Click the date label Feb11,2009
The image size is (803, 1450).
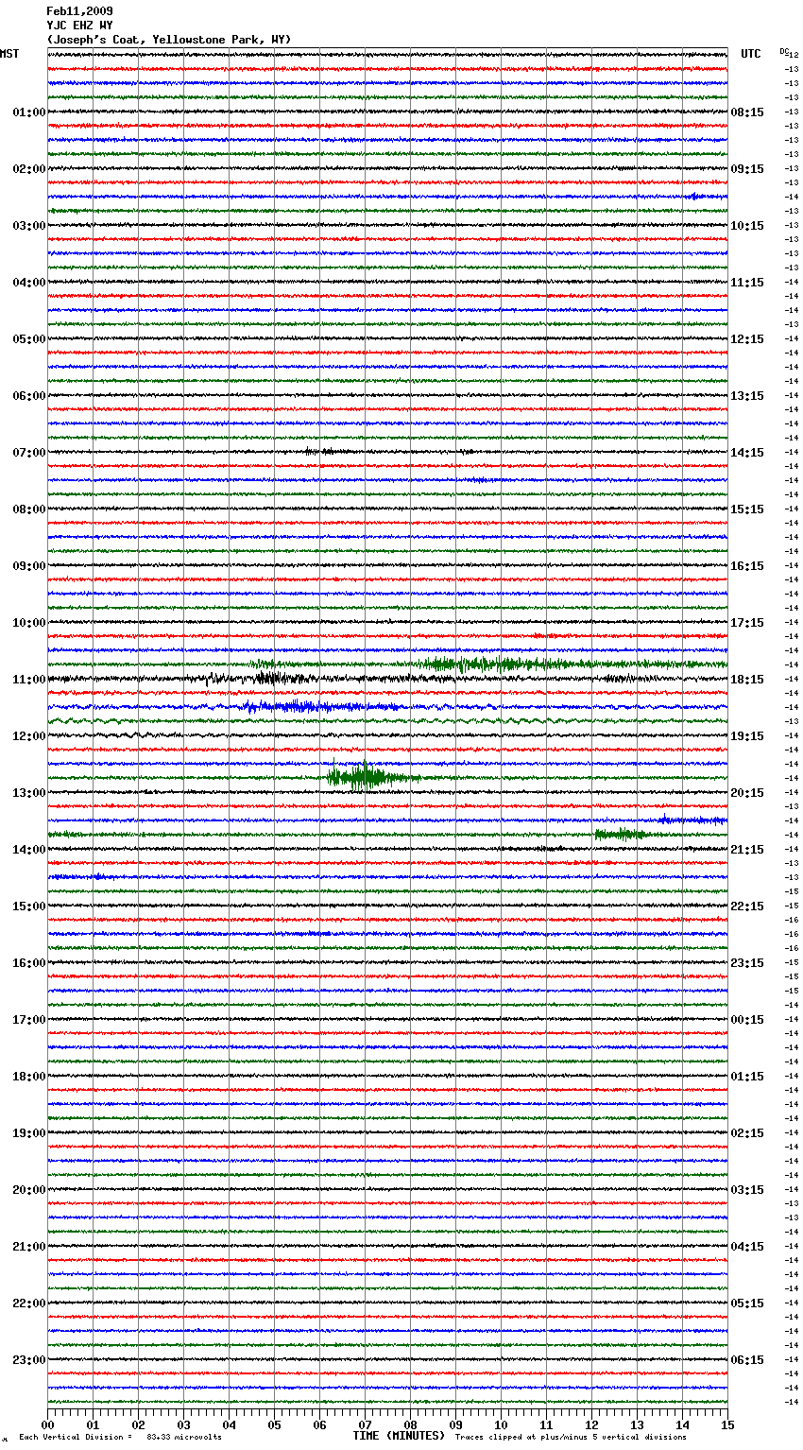[79, 11]
